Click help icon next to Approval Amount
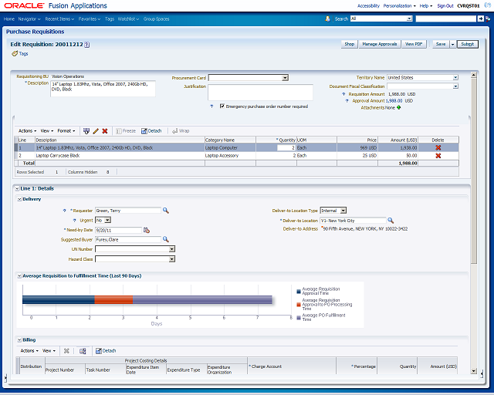 347,101
